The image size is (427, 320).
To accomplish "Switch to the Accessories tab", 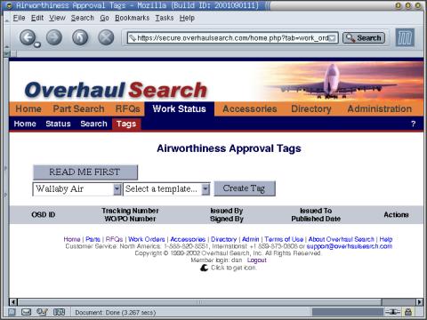I will pyautogui.click(x=250, y=108).
